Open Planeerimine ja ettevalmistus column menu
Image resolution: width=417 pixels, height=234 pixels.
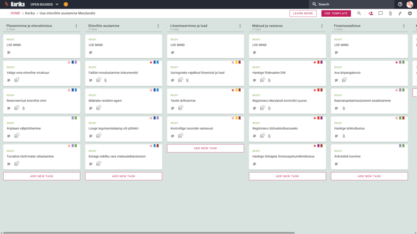(x=76, y=26)
